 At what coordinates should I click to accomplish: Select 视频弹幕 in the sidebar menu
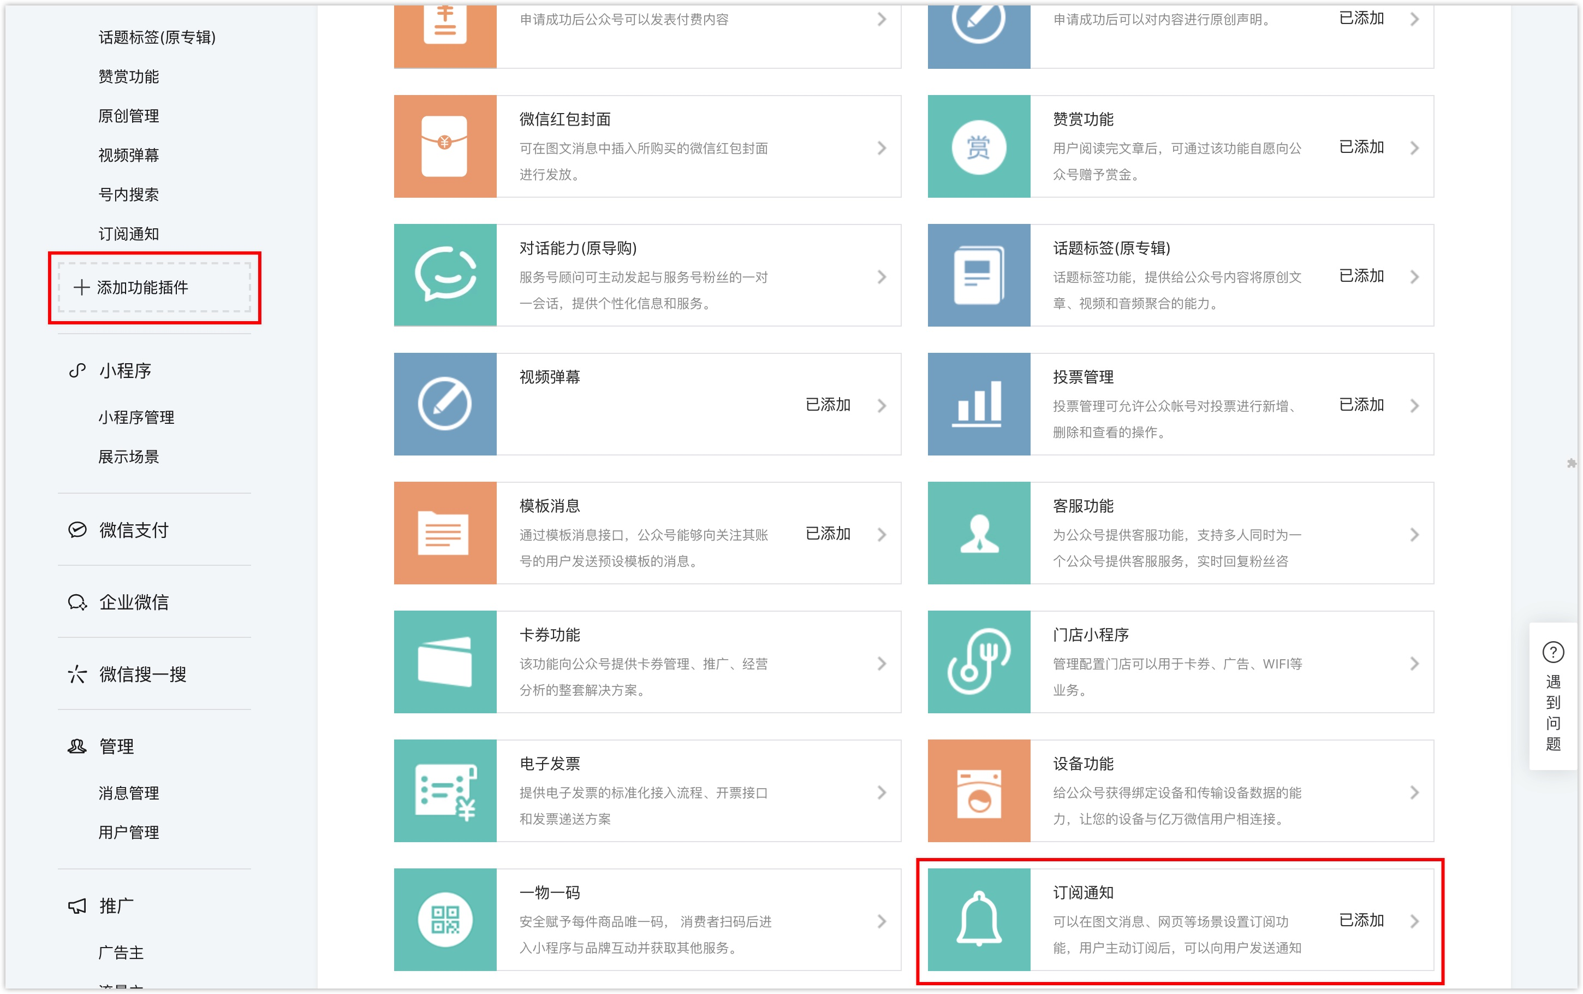(x=129, y=155)
